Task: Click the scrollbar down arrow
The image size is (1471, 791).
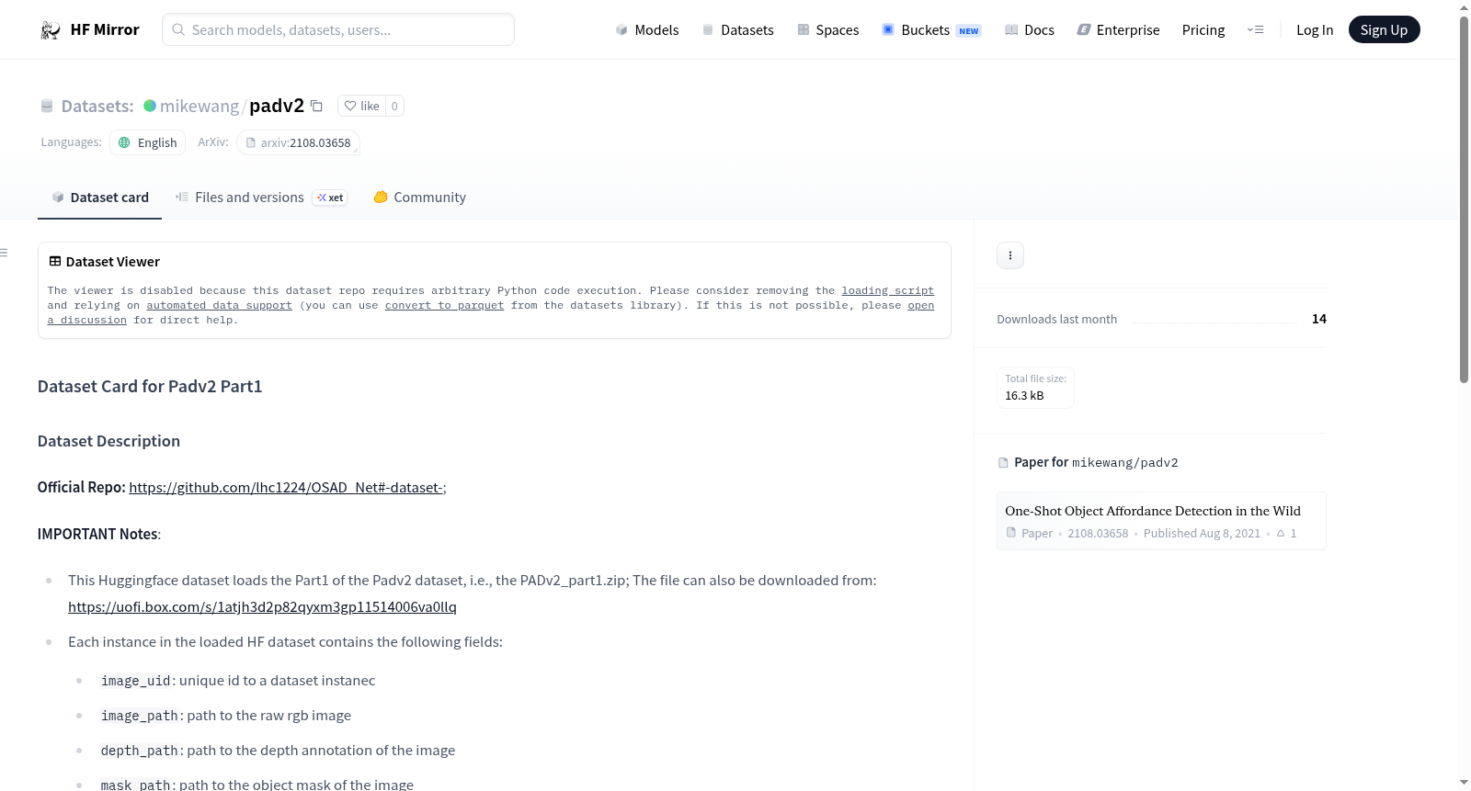Action: point(1464,783)
